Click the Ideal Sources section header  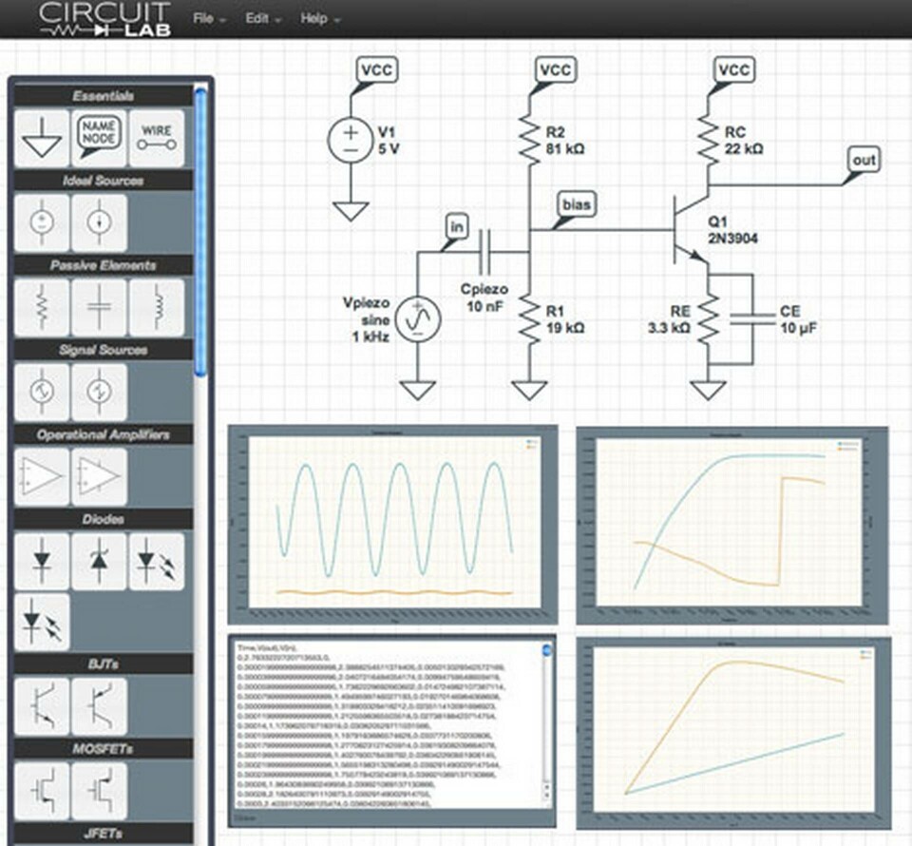click(x=104, y=181)
